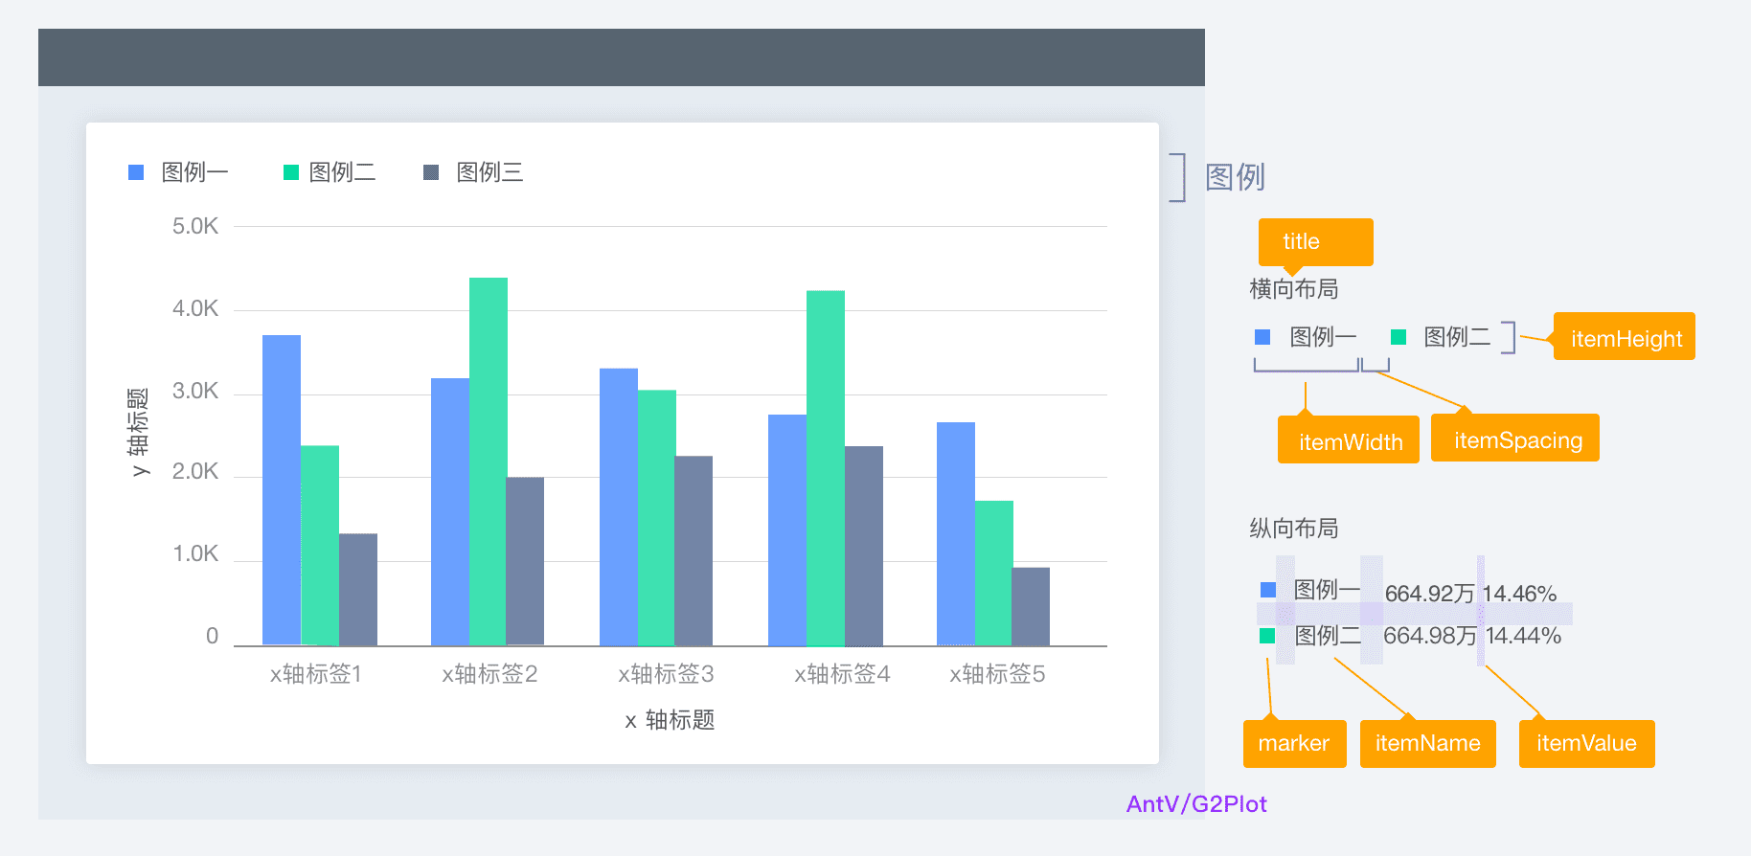Select the green bar above x轴标签4

pos(826,468)
